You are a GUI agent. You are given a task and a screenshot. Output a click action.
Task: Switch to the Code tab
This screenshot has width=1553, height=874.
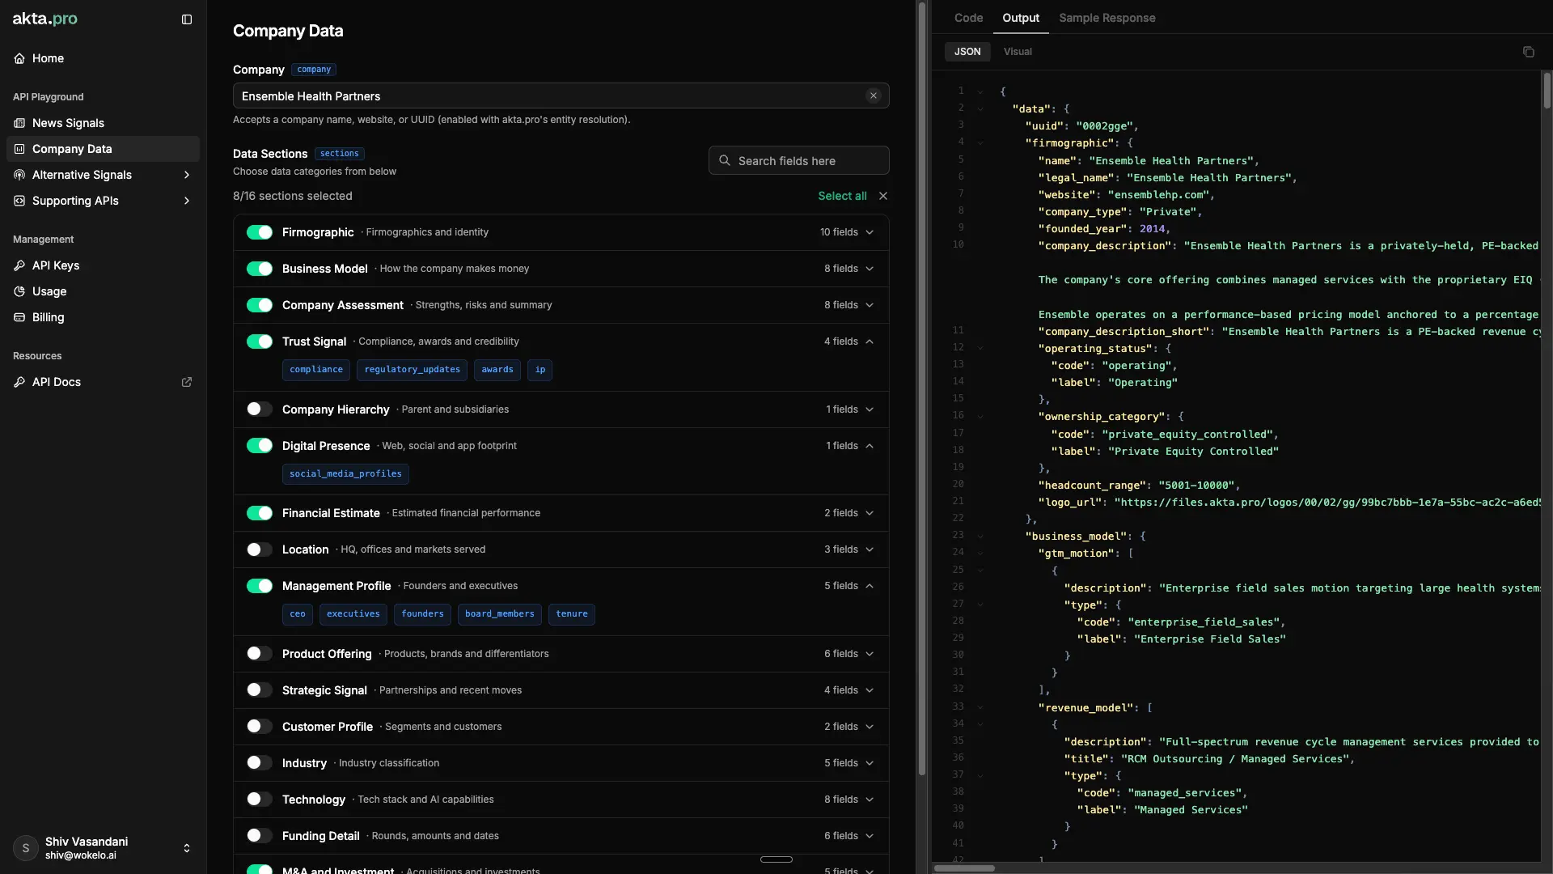pos(968,18)
